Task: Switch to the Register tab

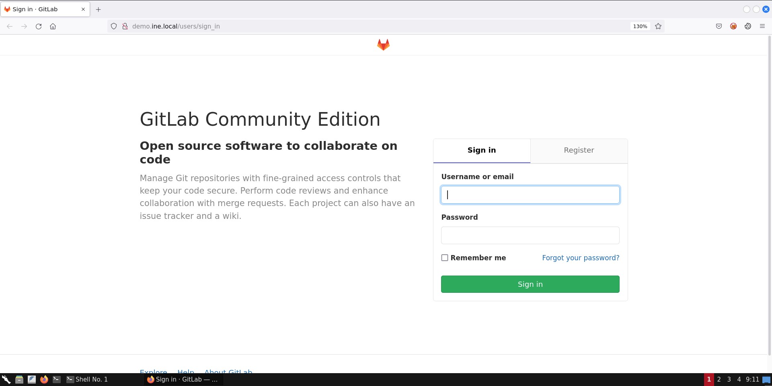Action: 579,151
